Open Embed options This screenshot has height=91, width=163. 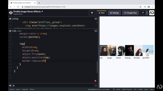pyautogui.click(x=140, y=89)
